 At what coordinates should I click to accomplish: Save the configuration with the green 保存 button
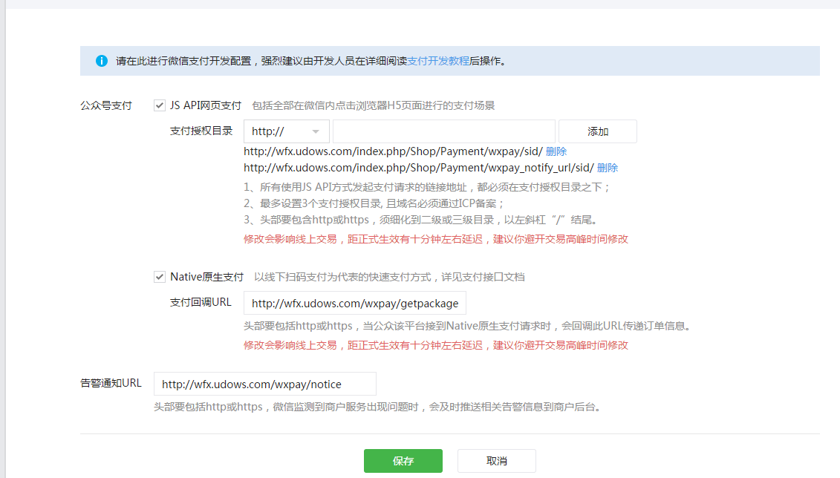[403, 461]
